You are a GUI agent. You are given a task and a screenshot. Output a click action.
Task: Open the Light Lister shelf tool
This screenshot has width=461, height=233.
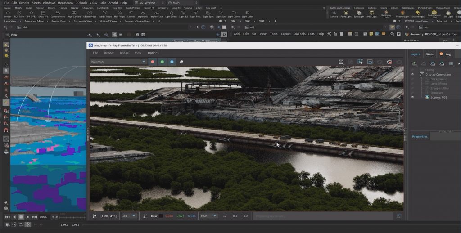(247, 13)
